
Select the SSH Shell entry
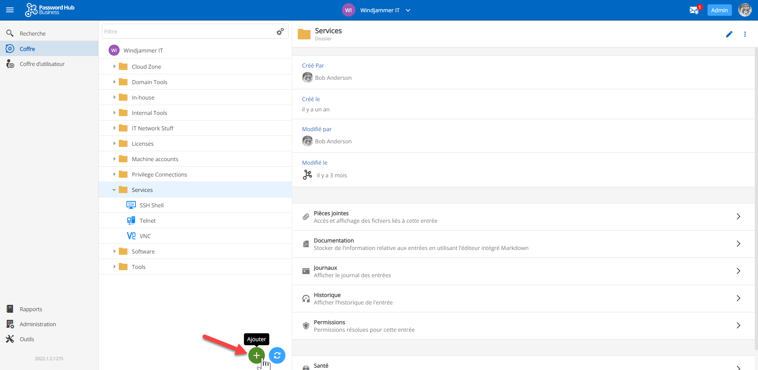[151, 205]
